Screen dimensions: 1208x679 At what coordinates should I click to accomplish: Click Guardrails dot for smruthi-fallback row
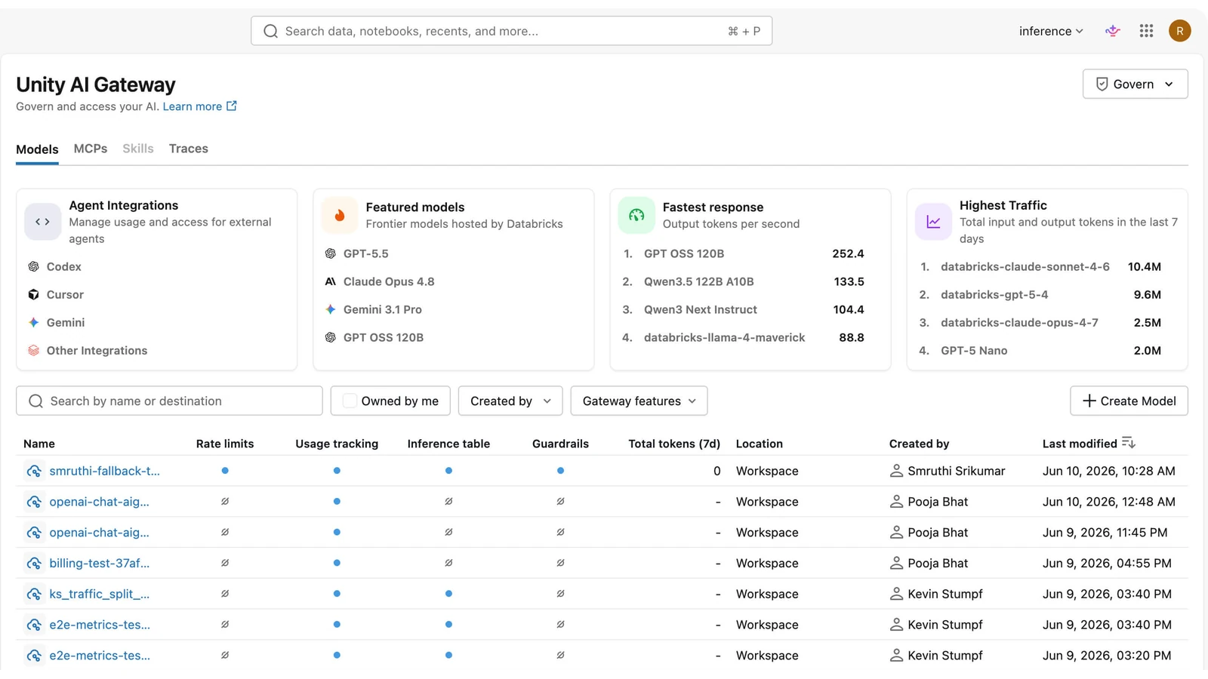click(x=560, y=472)
